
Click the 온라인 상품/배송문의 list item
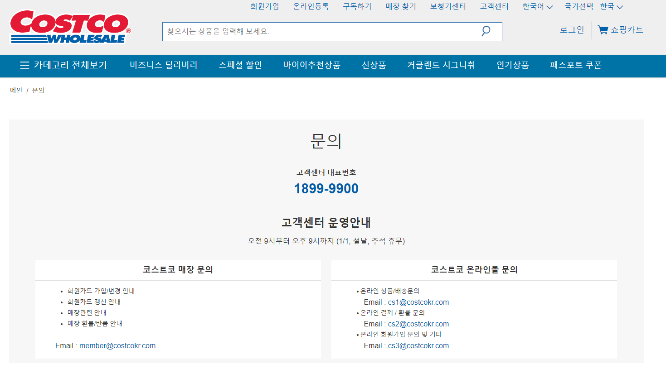(x=390, y=291)
